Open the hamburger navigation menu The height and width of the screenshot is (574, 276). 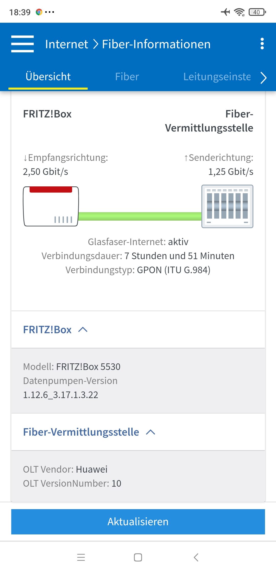click(x=22, y=44)
